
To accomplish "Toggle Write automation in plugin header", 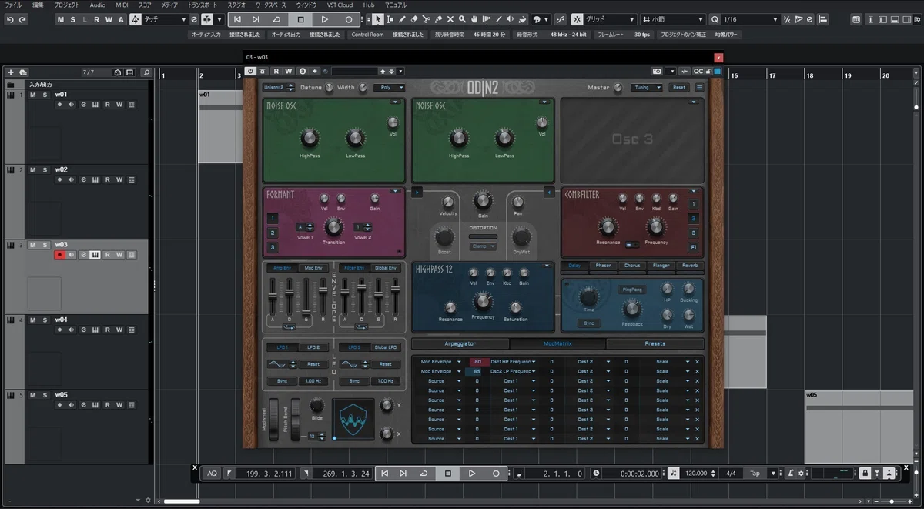I will click(x=288, y=71).
